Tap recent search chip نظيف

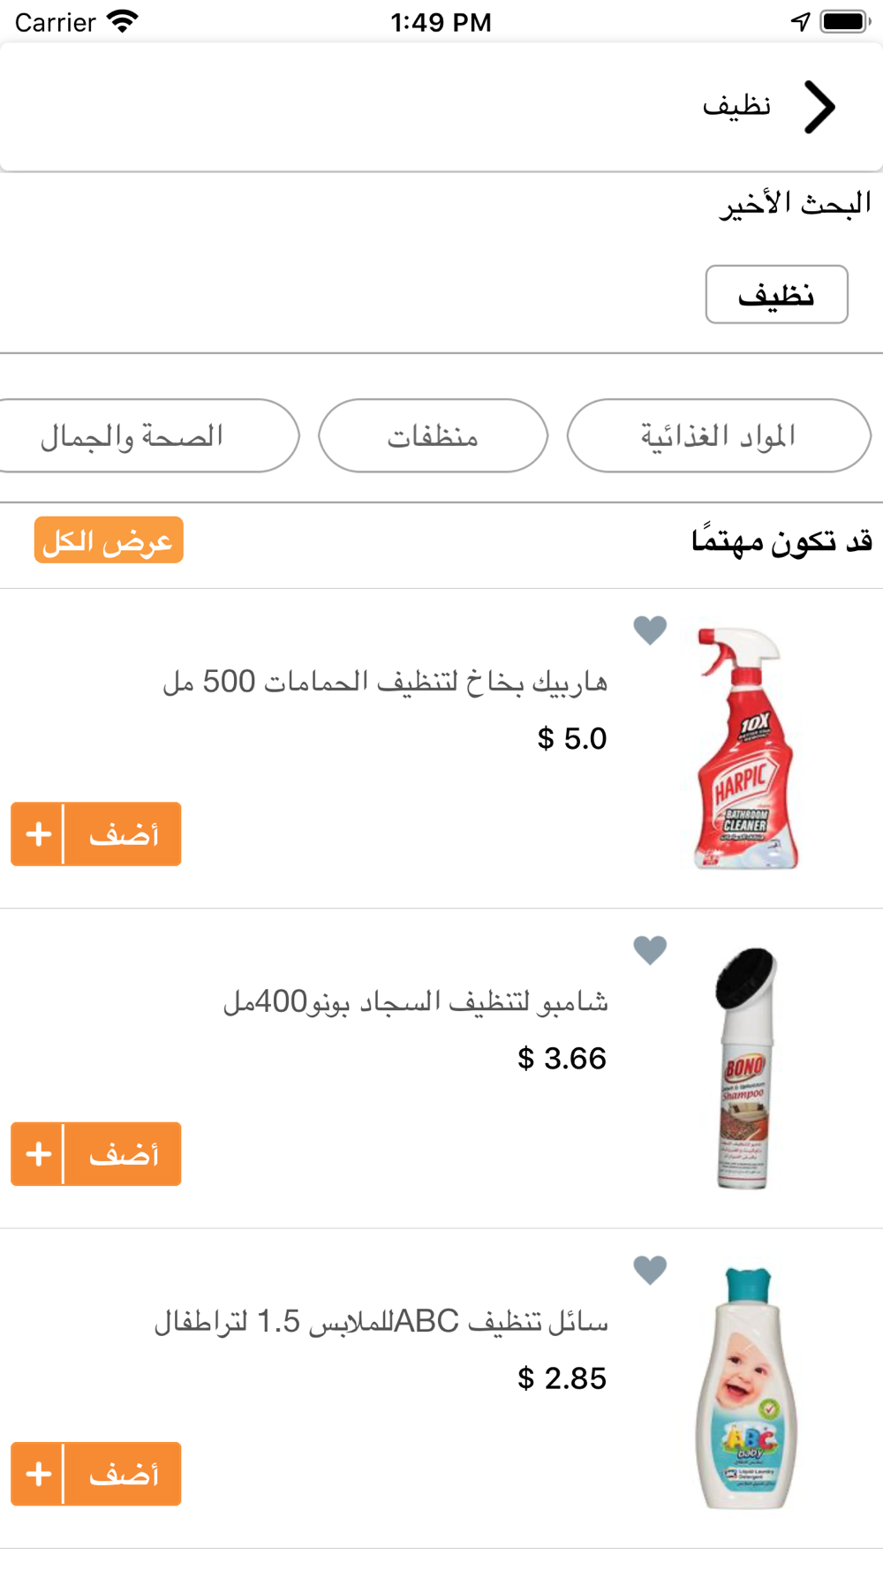pos(776,294)
